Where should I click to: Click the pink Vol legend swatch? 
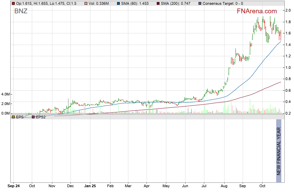click(81, 3)
